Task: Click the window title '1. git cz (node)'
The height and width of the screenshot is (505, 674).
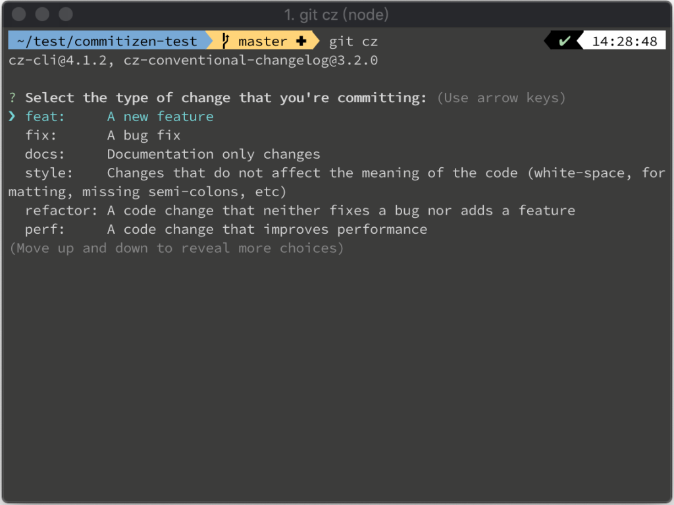Action: pos(336,14)
